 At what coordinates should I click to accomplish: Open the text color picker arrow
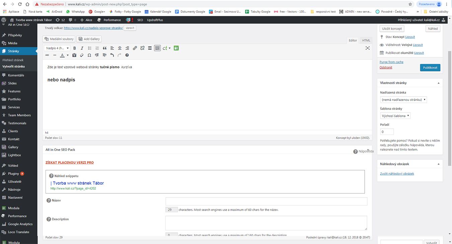coord(68,55)
